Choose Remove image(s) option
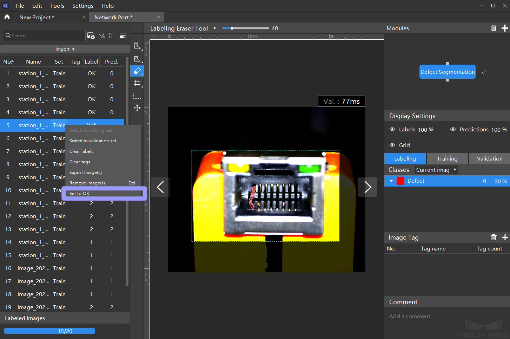The image size is (510, 339). [104, 183]
